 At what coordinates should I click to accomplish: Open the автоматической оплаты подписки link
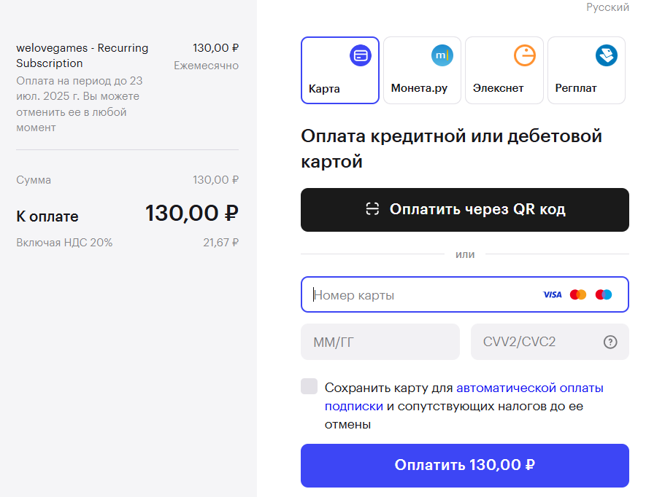(464, 397)
